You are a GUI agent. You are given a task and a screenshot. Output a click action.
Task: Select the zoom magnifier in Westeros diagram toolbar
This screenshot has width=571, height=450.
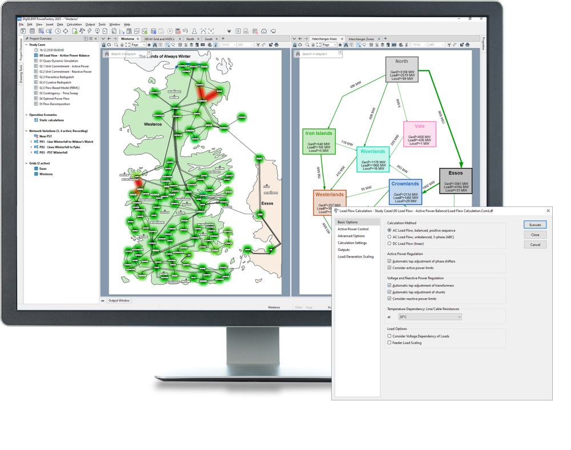[x=116, y=45]
